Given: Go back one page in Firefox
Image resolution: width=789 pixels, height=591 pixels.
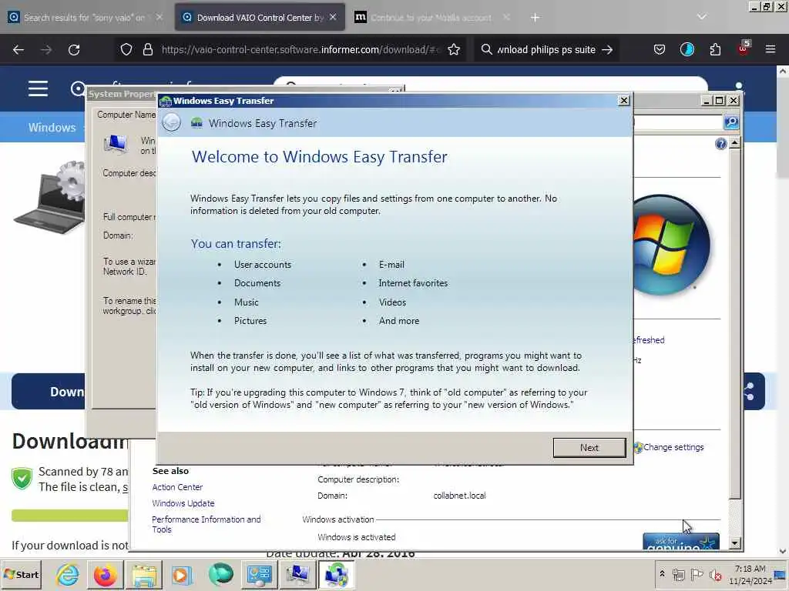Looking at the screenshot, I should (18, 49).
